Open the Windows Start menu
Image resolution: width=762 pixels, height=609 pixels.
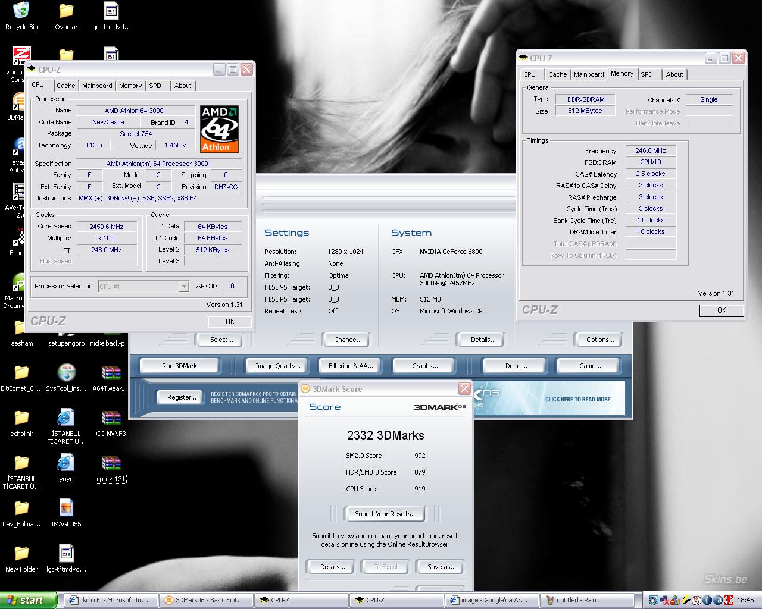point(29,600)
